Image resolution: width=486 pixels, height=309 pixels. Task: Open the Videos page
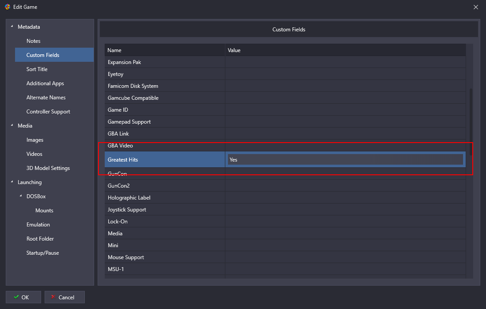[34, 154]
